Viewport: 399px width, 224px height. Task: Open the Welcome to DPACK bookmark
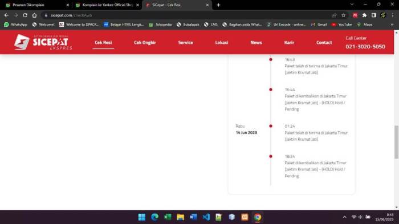click(79, 25)
